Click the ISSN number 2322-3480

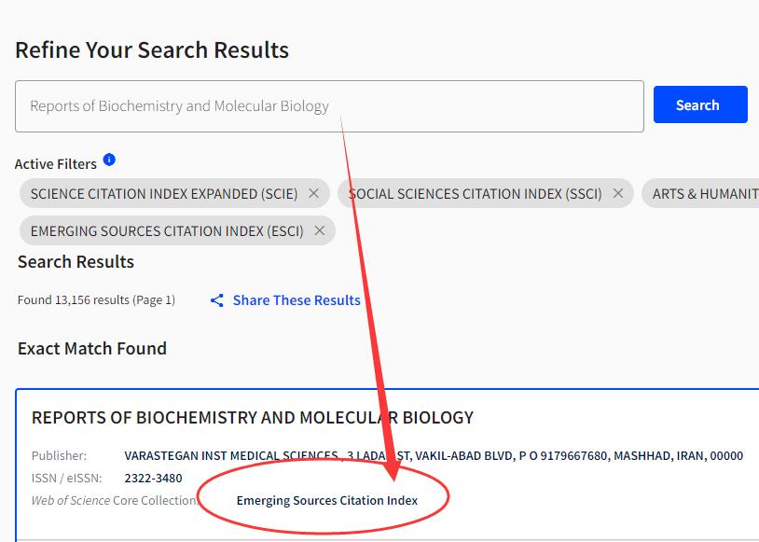153,478
